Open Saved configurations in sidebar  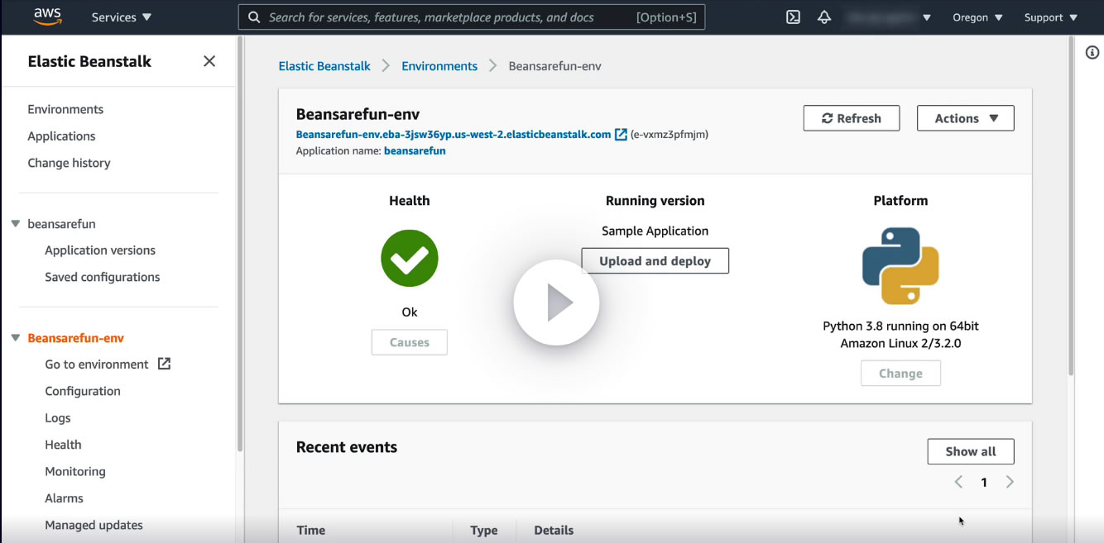coord(103,277)
